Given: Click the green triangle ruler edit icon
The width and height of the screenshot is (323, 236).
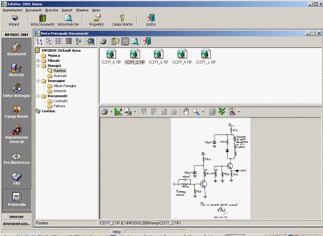Looking at the screenshot, I should point(118,112).
